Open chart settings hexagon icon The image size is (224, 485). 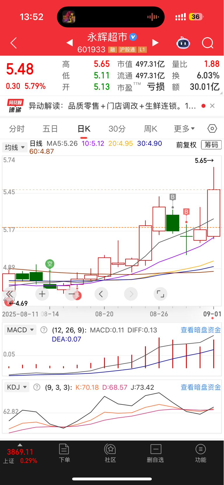tap(212, 128)
